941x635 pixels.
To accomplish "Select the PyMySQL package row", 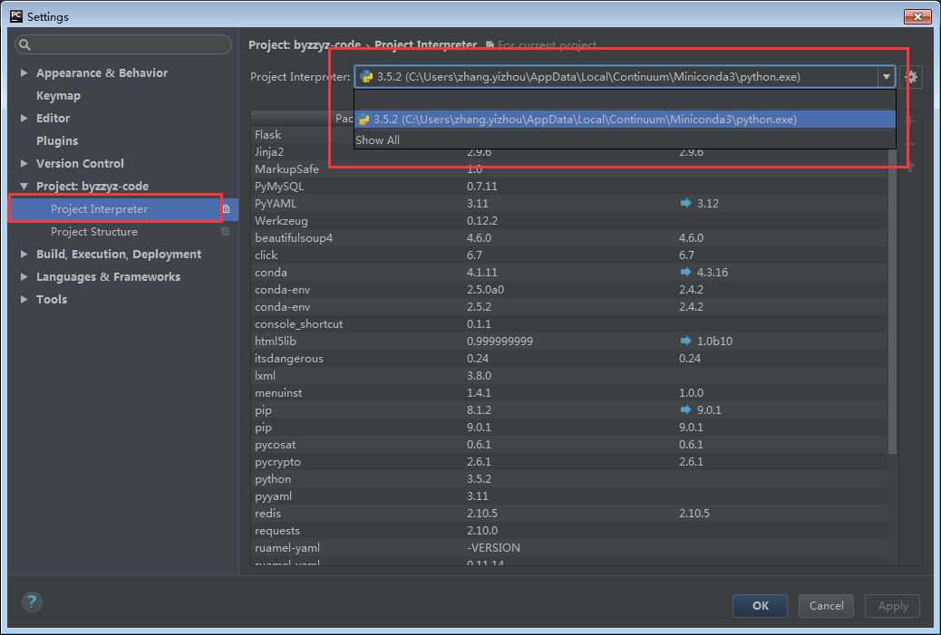I will click(x=569, y=187).
